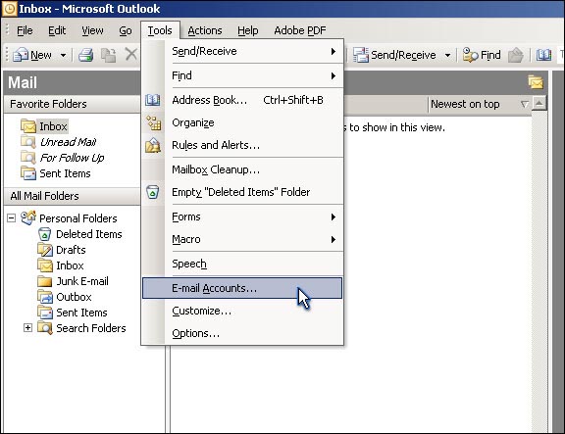565x434 pixels.
Task: Open the Go menu
Action: [x=125, y=30]
